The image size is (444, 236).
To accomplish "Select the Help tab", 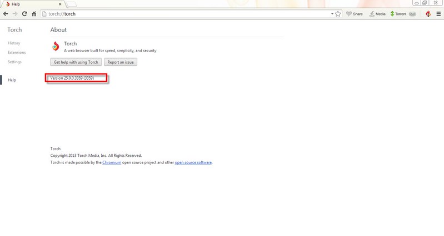I will click(x=33, y=4).
